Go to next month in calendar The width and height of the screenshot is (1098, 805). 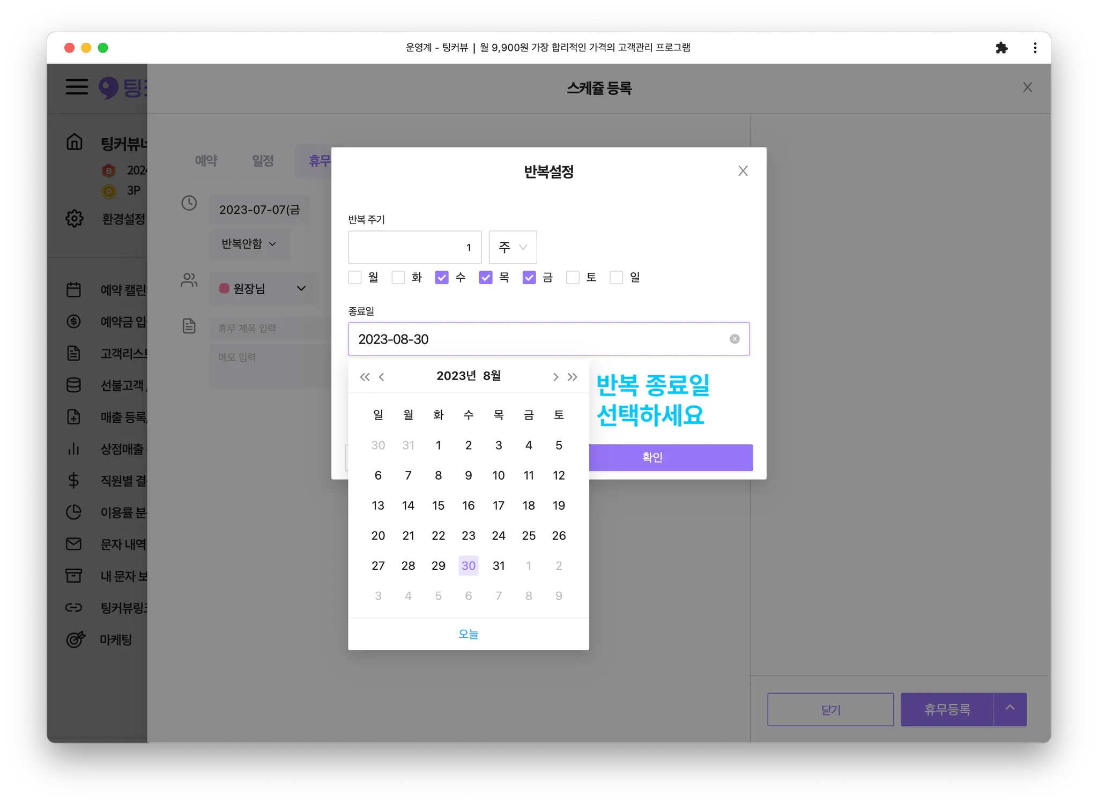(x=555, y=377)
